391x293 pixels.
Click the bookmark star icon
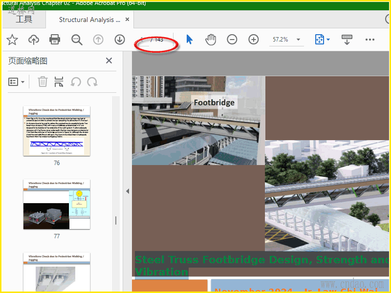pos(12,40)
